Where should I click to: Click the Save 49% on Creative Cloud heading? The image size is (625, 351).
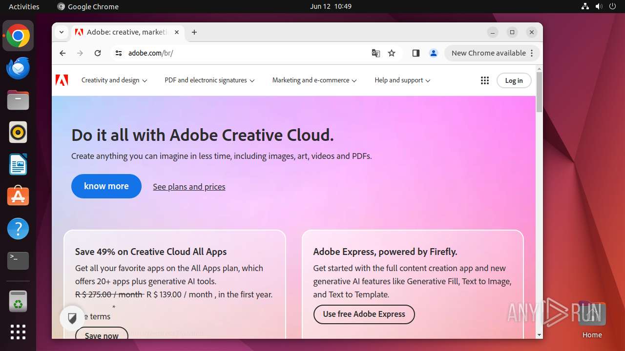coord(151,252)
